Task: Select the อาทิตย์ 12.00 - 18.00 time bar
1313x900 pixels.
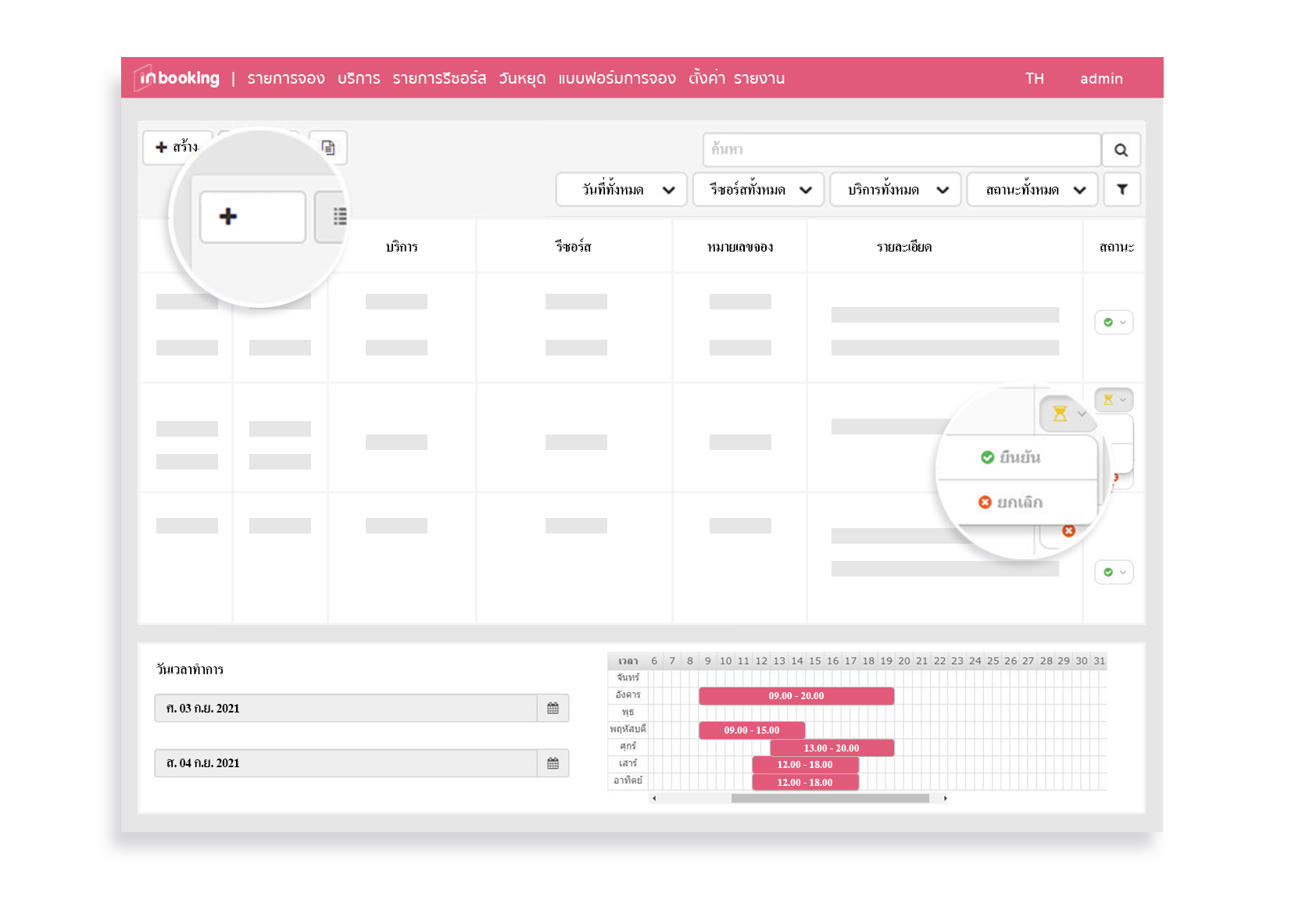Action: (805, 782)
